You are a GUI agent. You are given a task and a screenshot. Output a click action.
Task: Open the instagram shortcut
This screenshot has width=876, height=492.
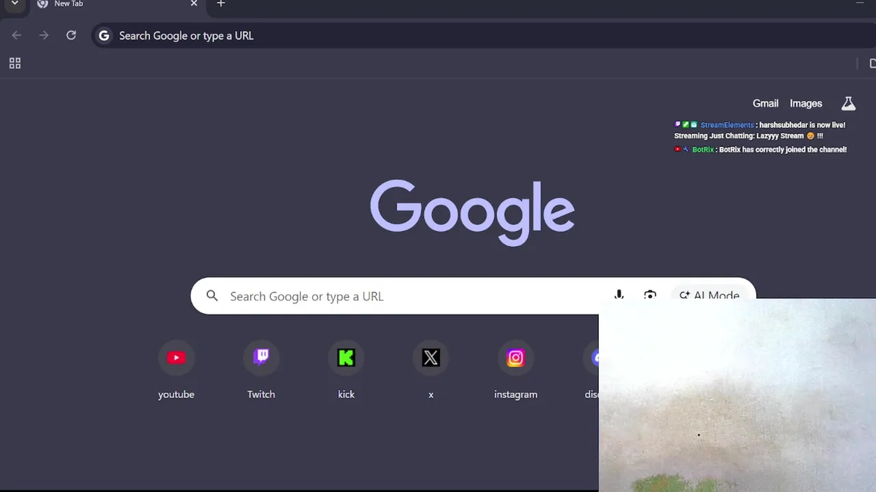click(x=515, y=357)
